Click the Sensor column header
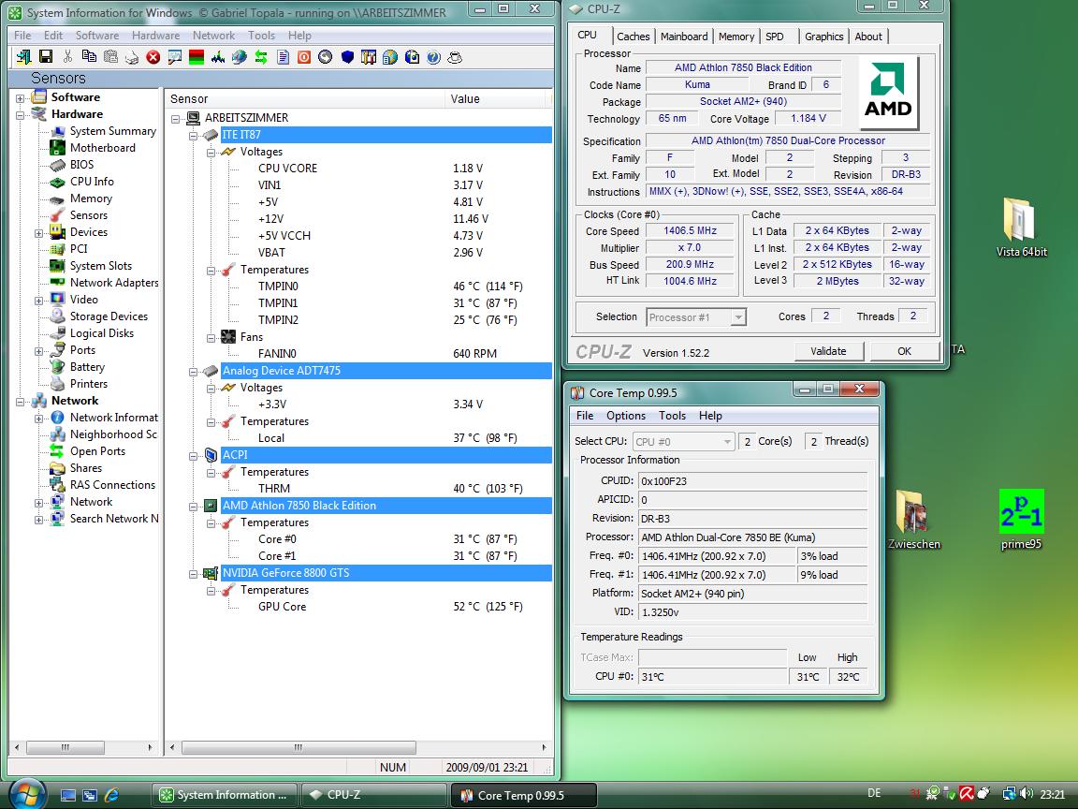Image resolution: width=1078 pixels, height=809 pixels. click(306, 99)
